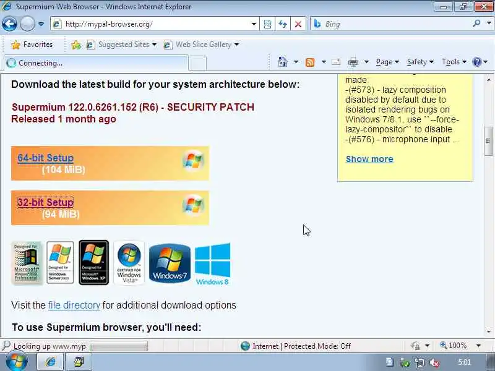The image size is (495, 371).
Task: Expand the Print dropdown arrow
Action: [x=366, y=62]
